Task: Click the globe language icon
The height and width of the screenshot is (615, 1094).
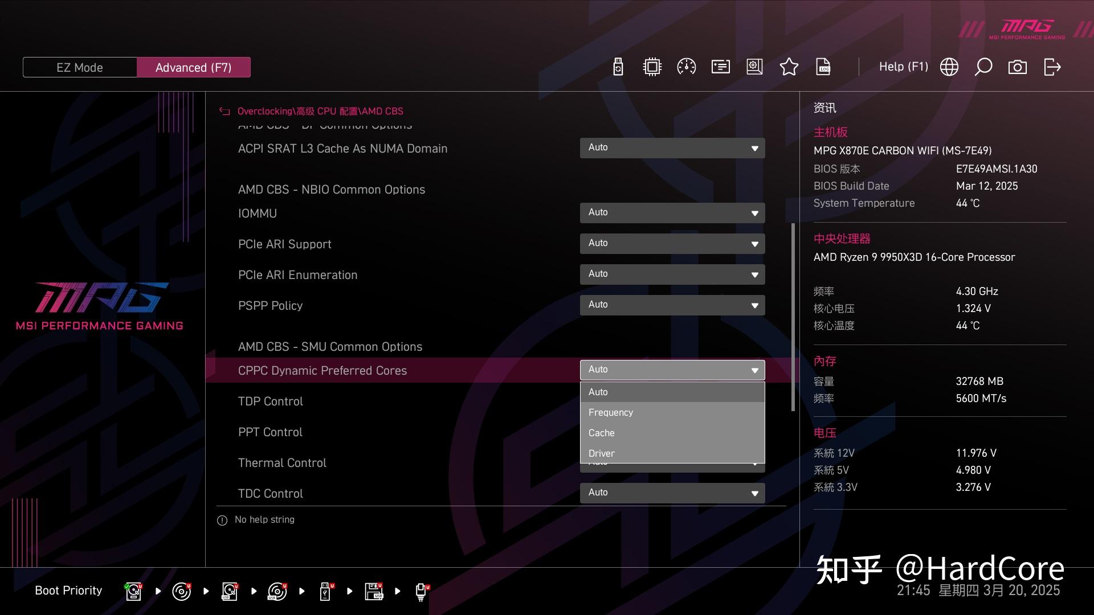Action: 949,67
